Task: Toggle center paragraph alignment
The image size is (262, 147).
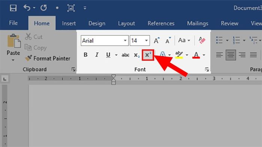Action: click(x=231, y=55)
